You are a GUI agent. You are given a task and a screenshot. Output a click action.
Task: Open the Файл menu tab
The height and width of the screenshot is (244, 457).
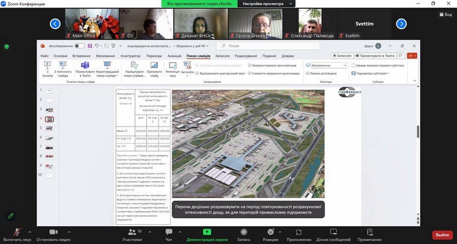[44, 56]
